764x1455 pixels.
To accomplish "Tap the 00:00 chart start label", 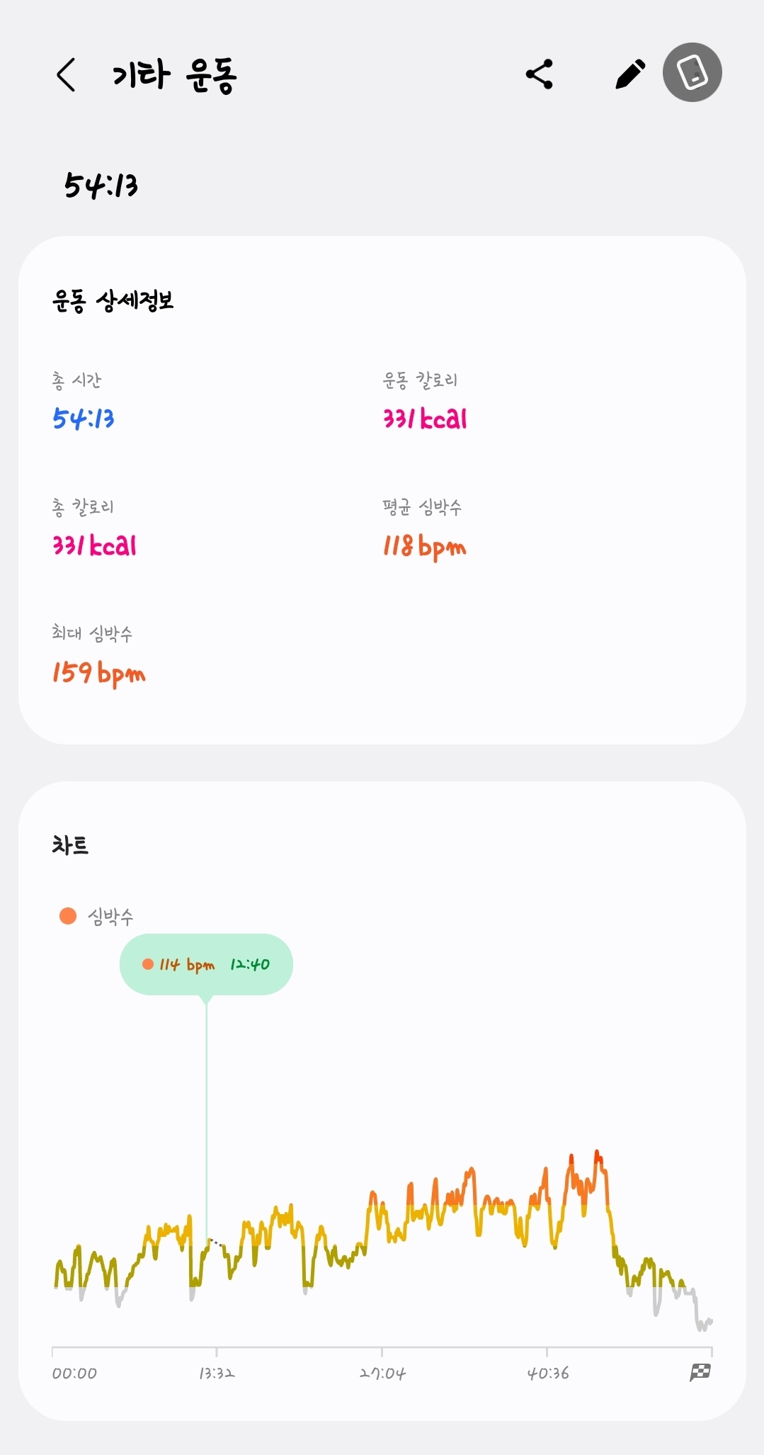I will [74, 1373].
